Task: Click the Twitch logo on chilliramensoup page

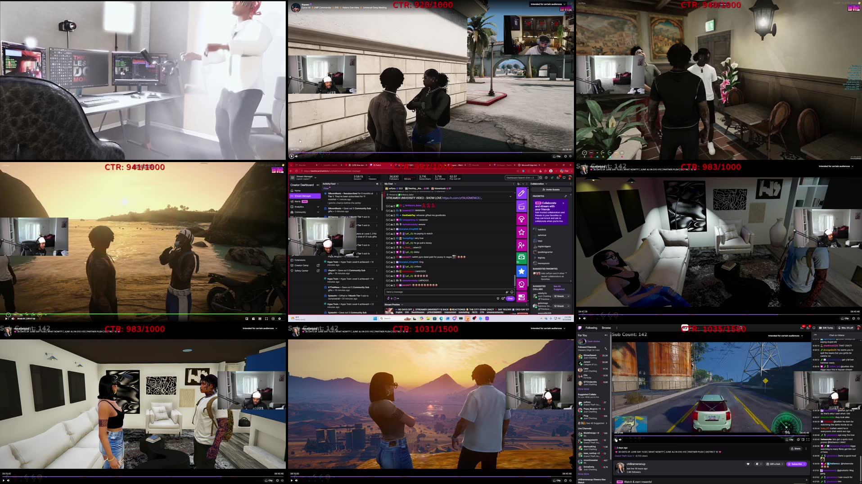Action: coord(580,328)
